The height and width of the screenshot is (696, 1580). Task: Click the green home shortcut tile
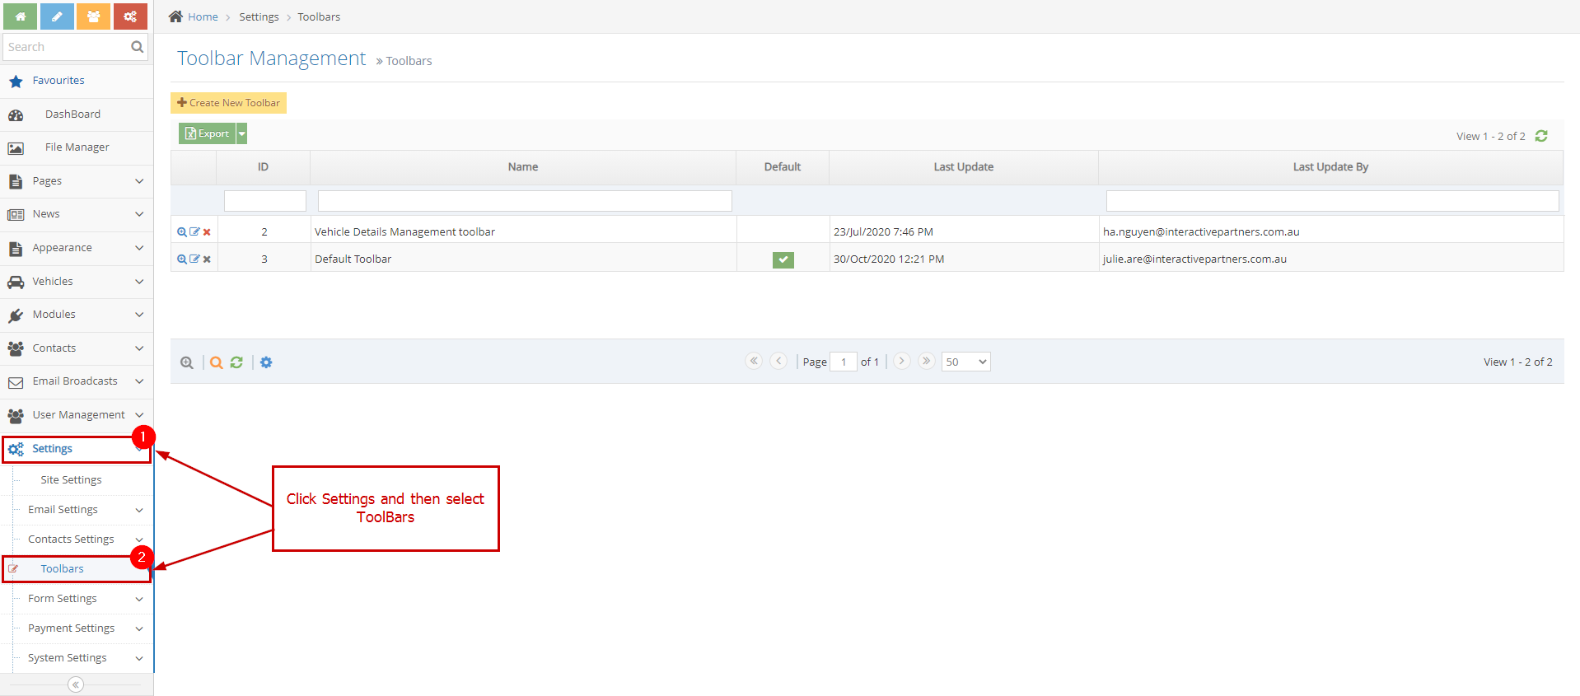20,16
